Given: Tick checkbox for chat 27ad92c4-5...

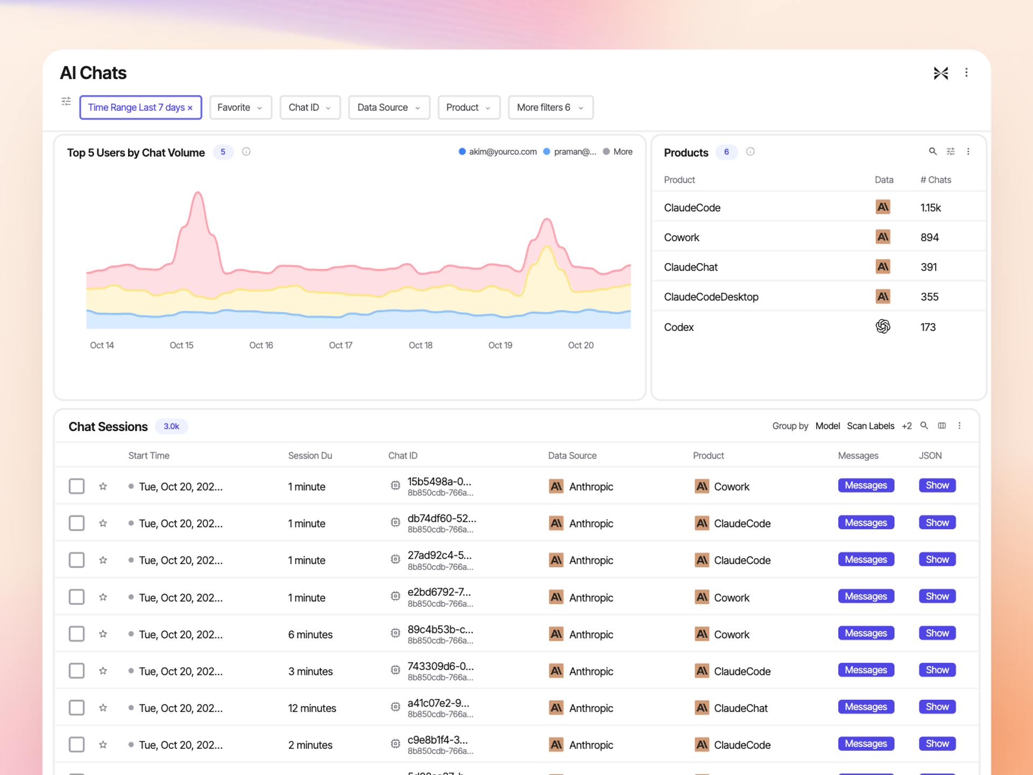Looking at the screenshot, I should coord(77,560).
